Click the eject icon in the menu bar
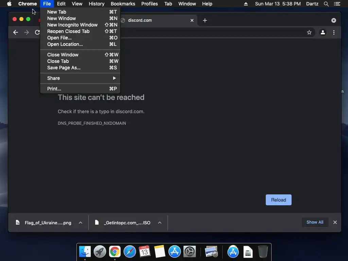 (246, 4)
